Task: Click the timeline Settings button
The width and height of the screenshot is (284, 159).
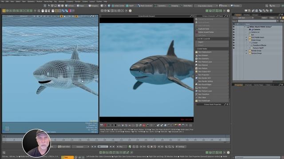Action: (180, 147)
